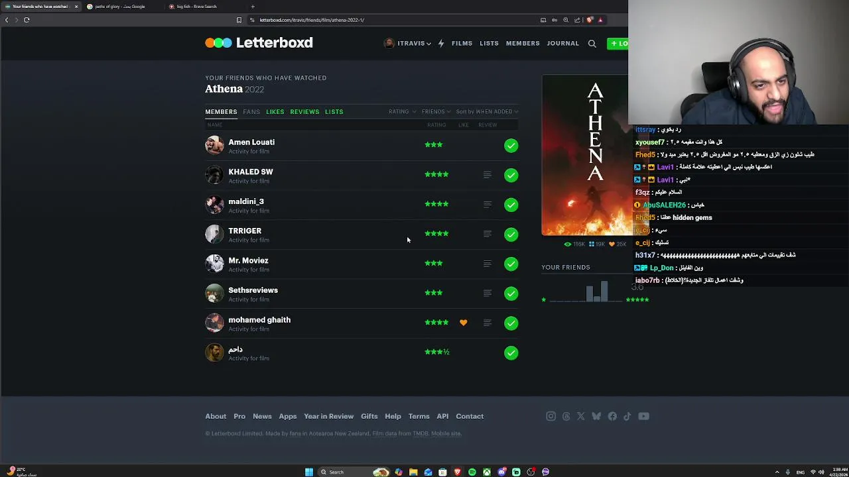Toggle watched checkmark for Mr. Moviez
Image resolution: width=849 pixels, height=477 pixels.
(x=511, y=264)
